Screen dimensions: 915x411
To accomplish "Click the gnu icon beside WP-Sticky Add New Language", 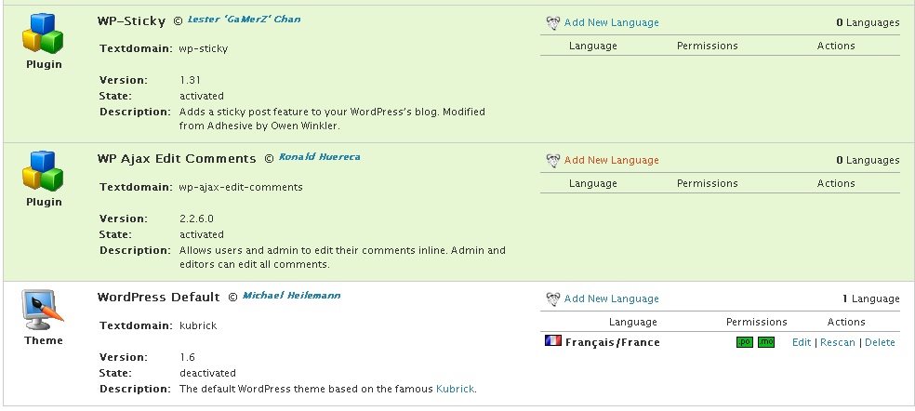I will [x=552, y=22].
